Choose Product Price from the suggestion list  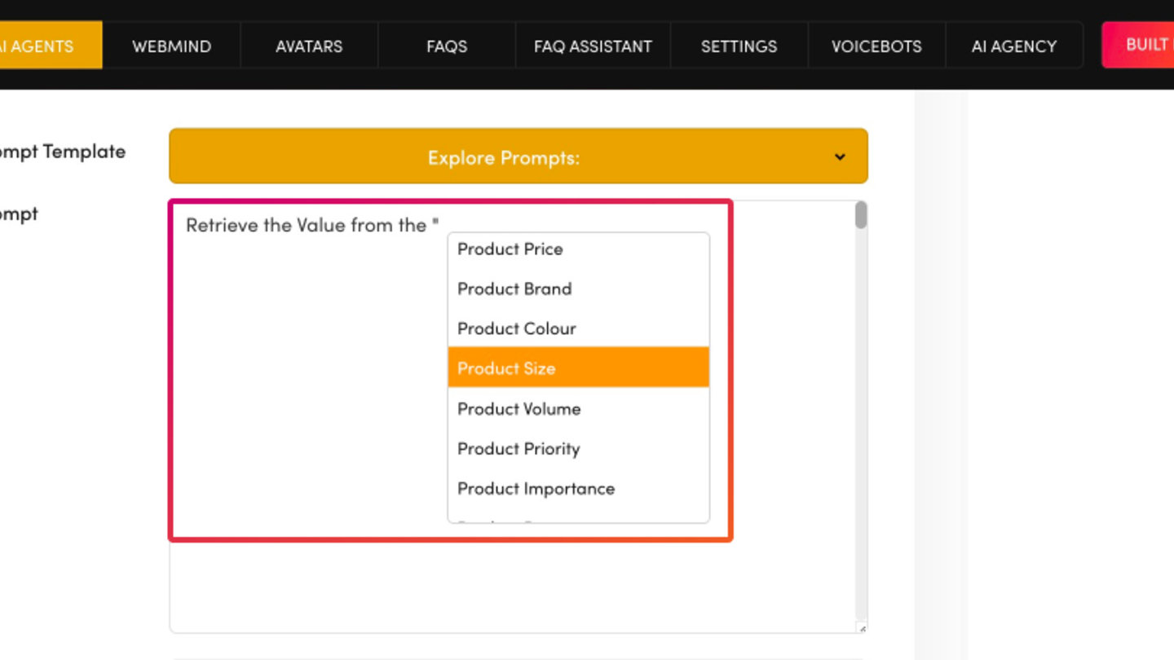[510, 249]
